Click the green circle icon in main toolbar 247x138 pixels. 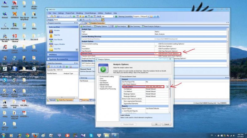click(74, 17)
